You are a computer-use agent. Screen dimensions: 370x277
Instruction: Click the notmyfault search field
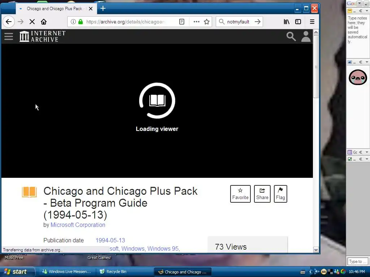click(238, 22)
